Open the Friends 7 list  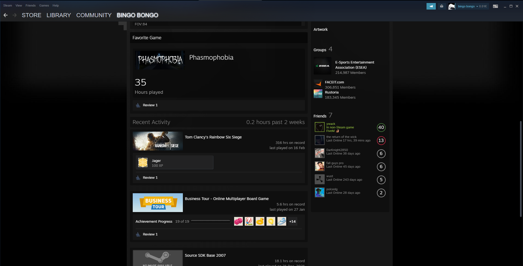tap(323, 116)
